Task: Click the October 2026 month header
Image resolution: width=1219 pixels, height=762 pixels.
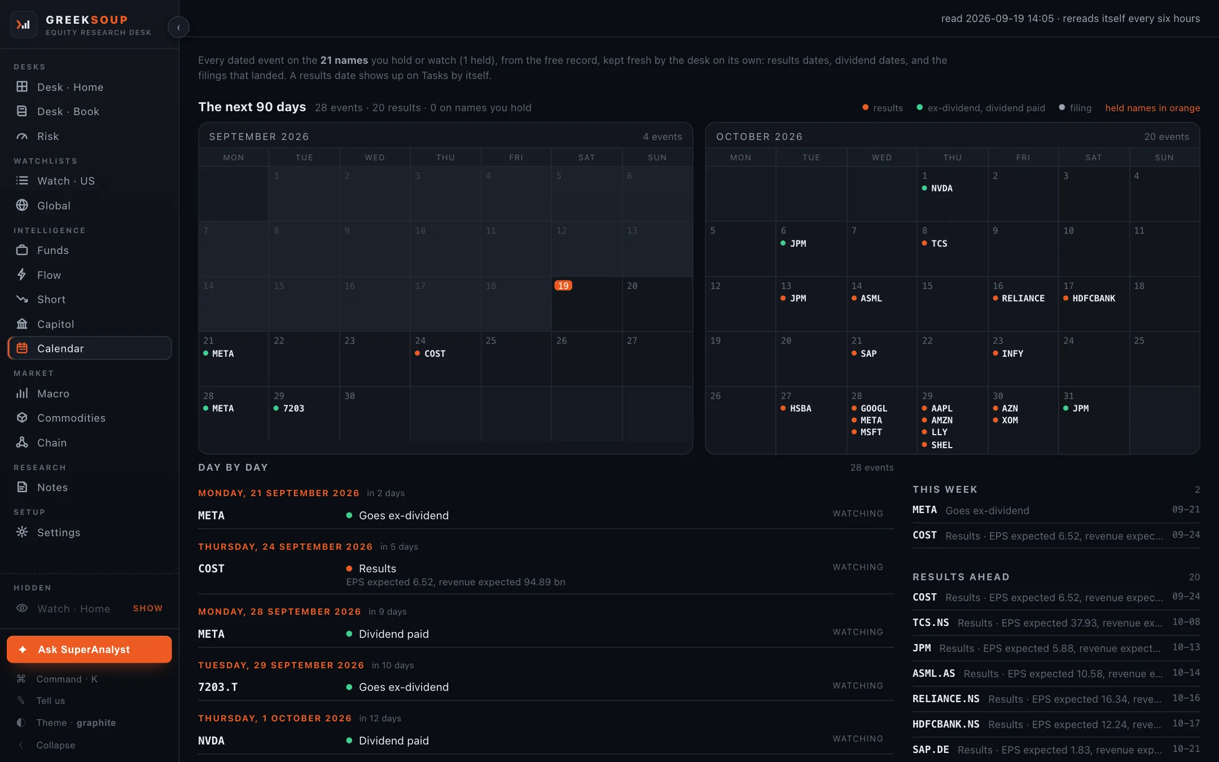Action: coord(759,137)
